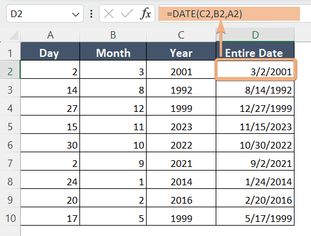Click year cell 2001

[x=181, y=70]
